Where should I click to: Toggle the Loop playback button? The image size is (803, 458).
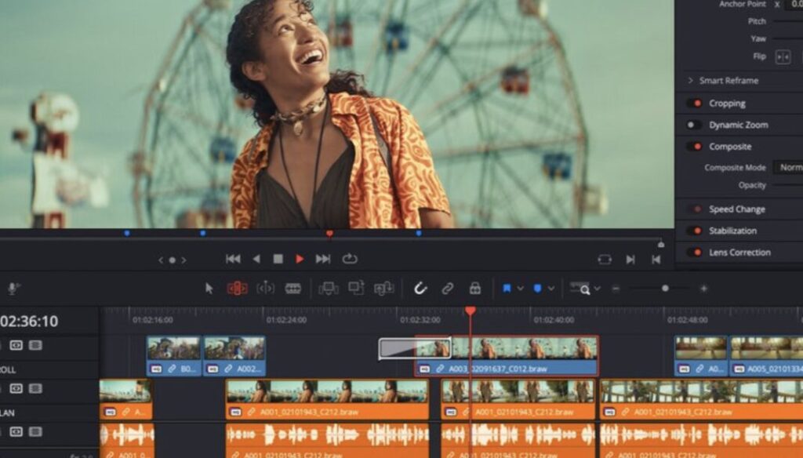click(x=350, y=259)
